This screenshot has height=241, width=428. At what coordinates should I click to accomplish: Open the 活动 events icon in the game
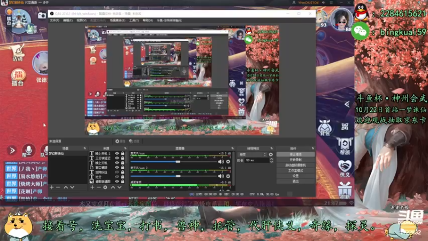pyautogui.click(x=18, y=52)
